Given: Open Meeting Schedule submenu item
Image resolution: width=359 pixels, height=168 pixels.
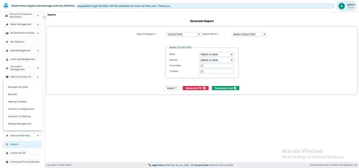Looking at the screenshot, I should pos(17,102).
